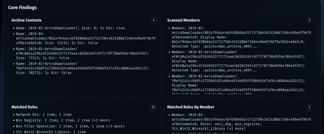This screenshot has width=324, height=134.
Task: Select the Win Files Operation rule row
Action: tap(70, 126)
